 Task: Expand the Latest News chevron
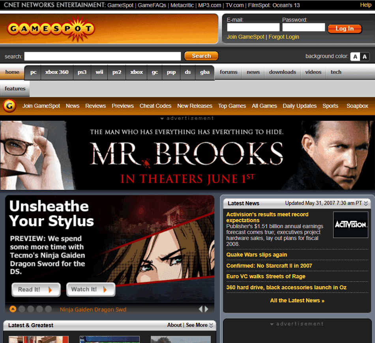tap(366, 203)
